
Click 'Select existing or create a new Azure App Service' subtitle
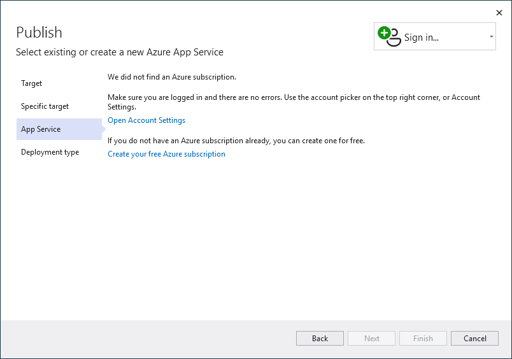click(x=120, y=52)
